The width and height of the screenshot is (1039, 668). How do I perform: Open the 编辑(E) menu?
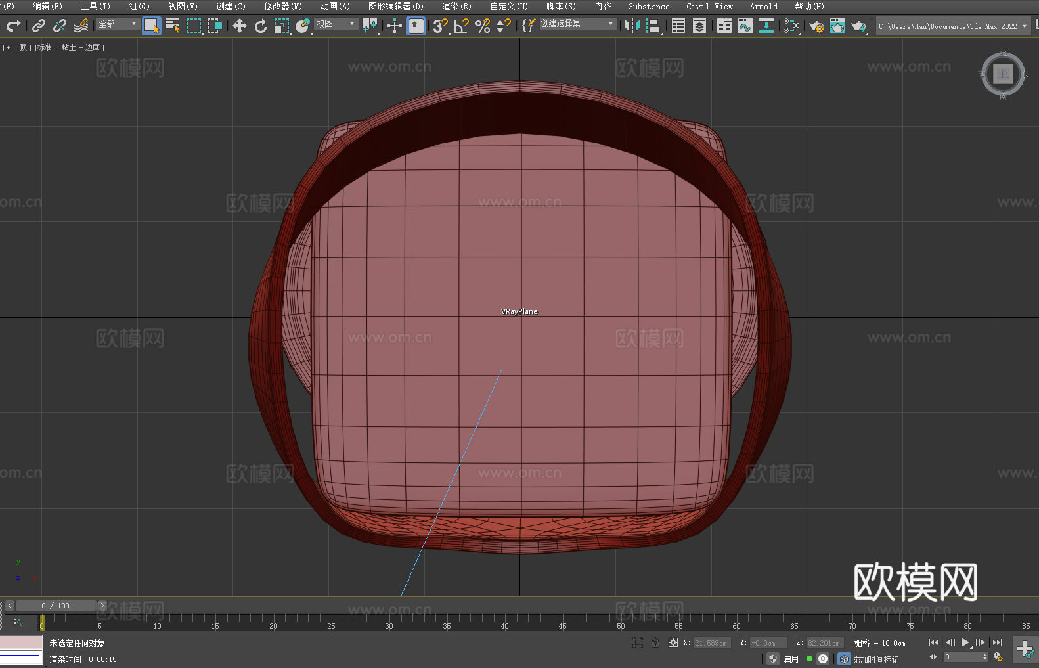point(47,6)
